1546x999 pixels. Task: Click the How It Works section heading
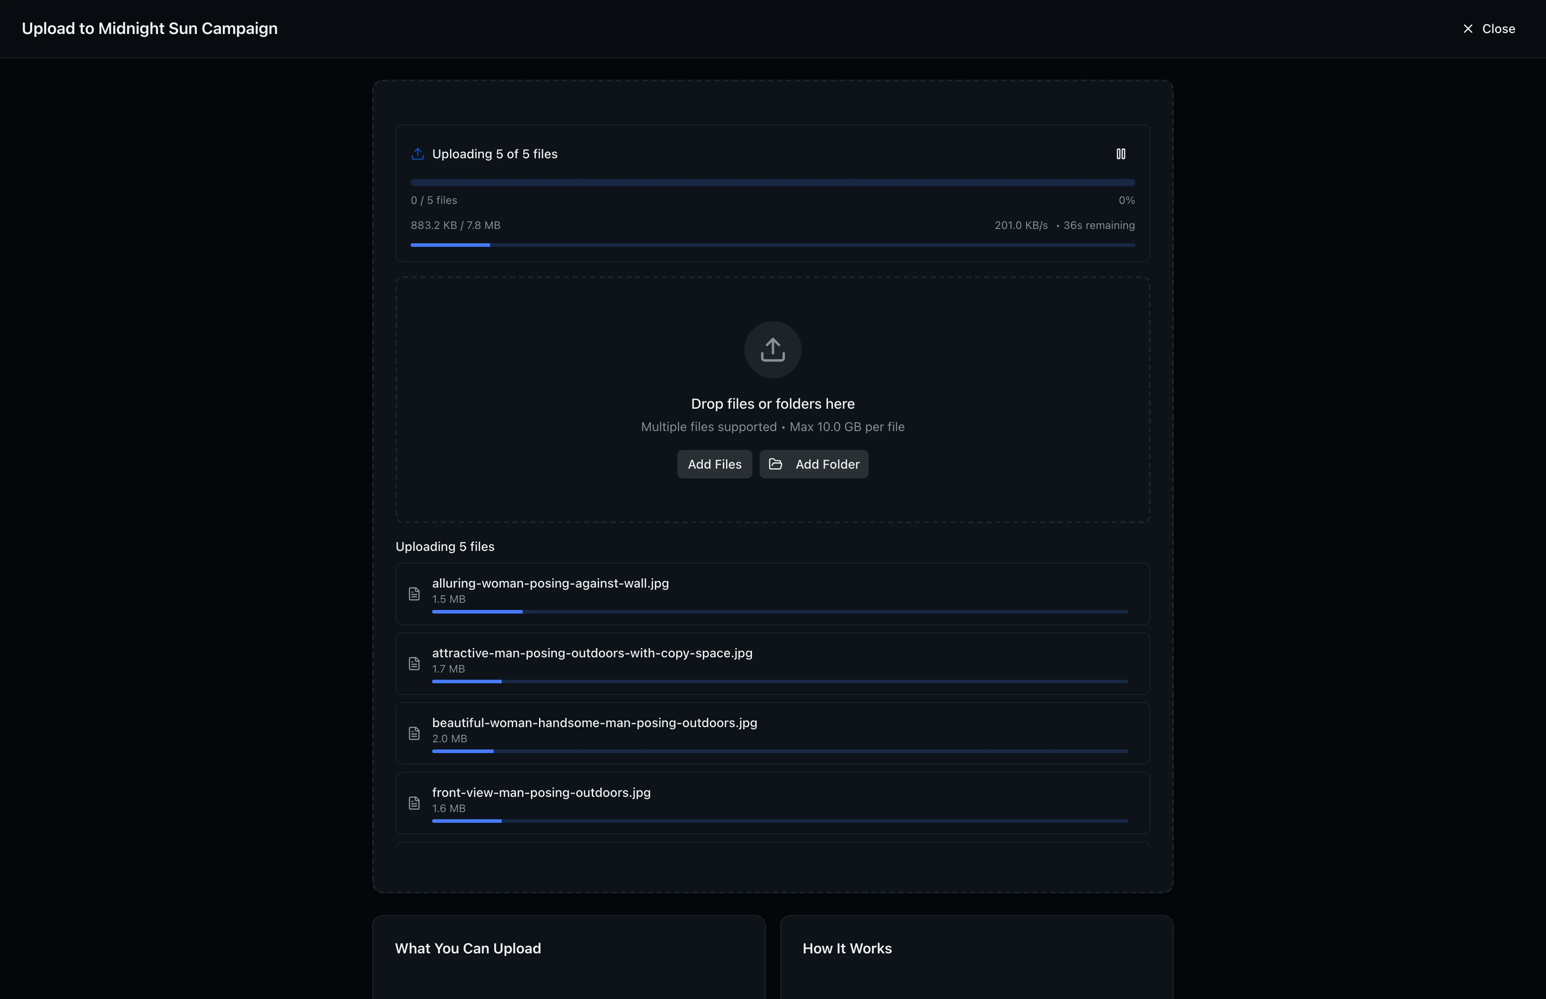click(x=847, y=948)
